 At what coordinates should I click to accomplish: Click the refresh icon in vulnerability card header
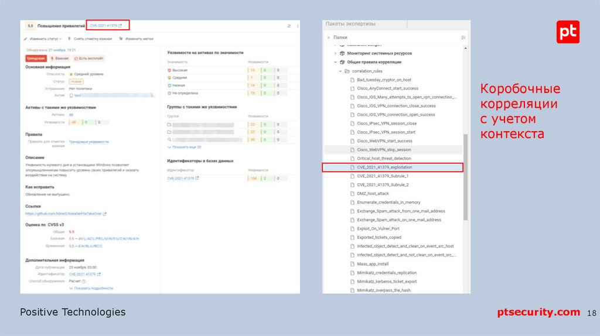(x=289, y=26)
